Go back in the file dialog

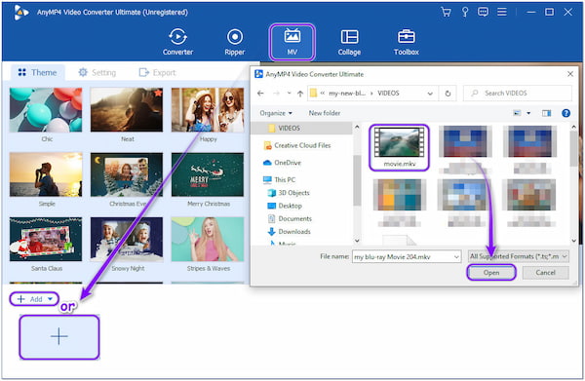[260, 94]
